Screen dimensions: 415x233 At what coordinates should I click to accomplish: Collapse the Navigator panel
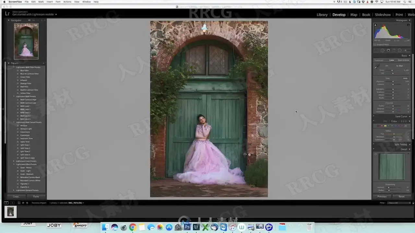click(x=9, y=20)
